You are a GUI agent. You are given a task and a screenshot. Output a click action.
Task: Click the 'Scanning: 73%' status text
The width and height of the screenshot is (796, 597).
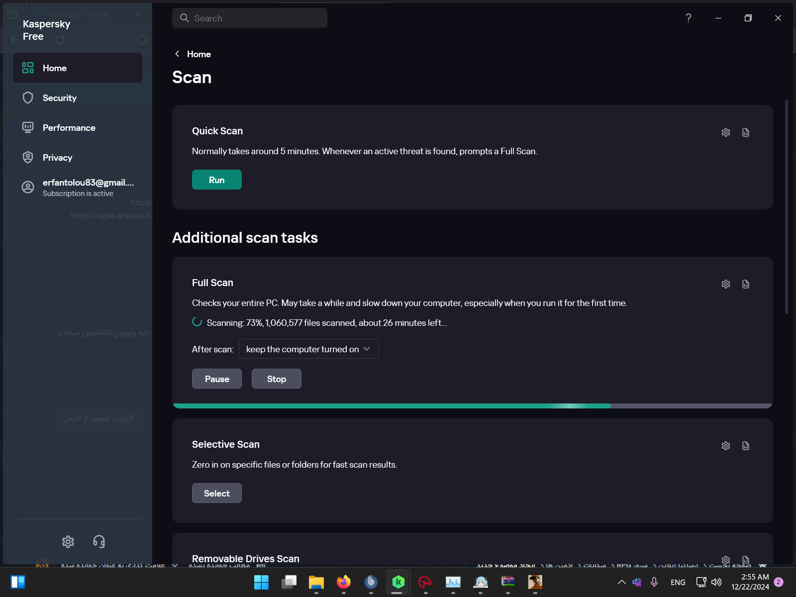point(327,323)
